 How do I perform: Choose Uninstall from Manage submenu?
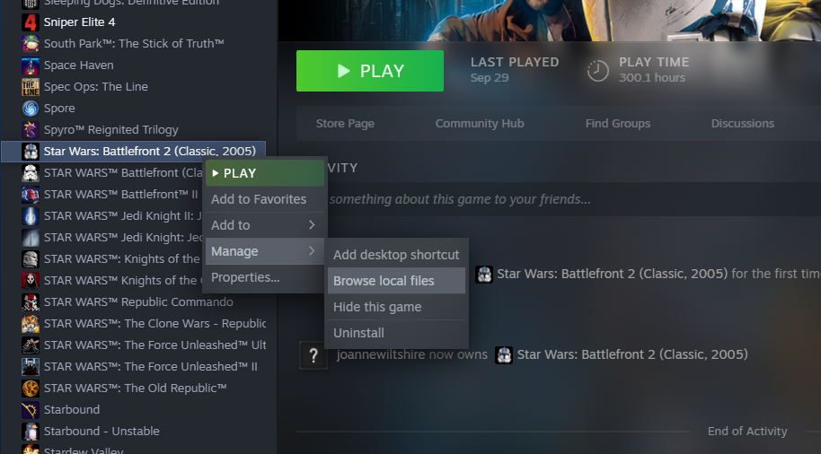point(396,333)
